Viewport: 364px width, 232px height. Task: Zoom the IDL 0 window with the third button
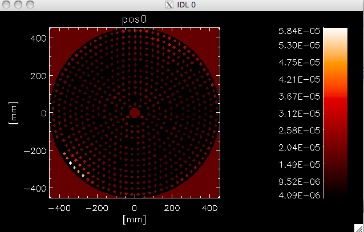(x=30, y=5)
